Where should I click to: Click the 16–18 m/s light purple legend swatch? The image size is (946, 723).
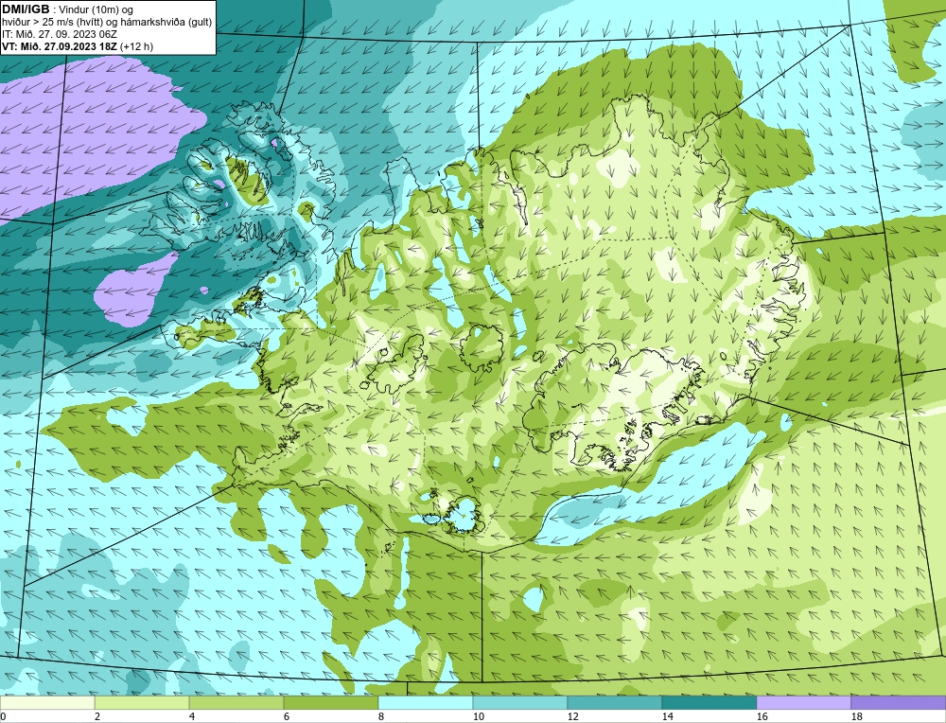pos(803,702)
